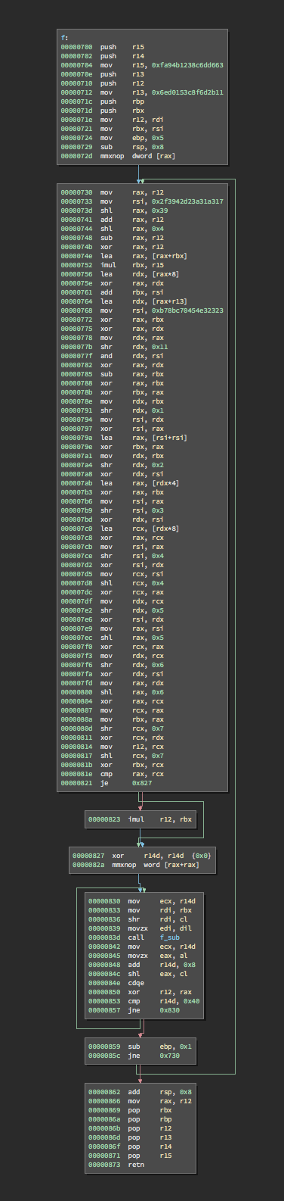Click constant 0x6ed0153c8f6d2b11
Viewport: 284px width, 1201px height.
(x=187, y=92)
